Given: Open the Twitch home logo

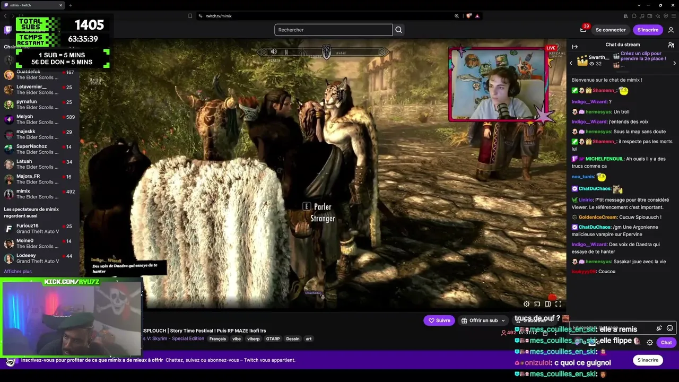Looking at the screenshot, I should pos(8,30).
